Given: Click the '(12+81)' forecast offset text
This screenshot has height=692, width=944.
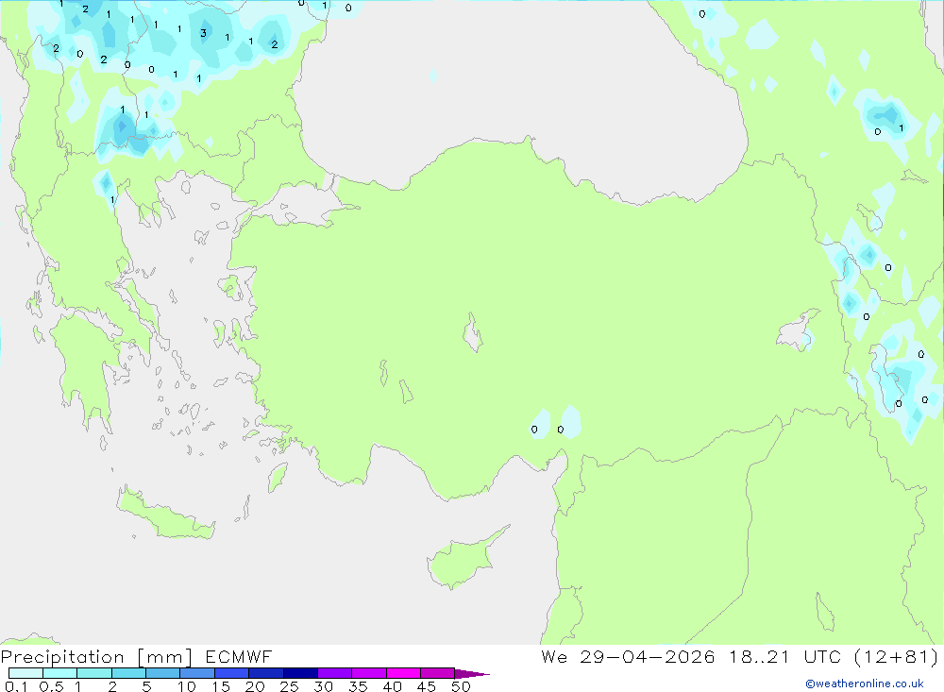Looking at the screenshot, I should pyautogui.click(x=896, y=656).
